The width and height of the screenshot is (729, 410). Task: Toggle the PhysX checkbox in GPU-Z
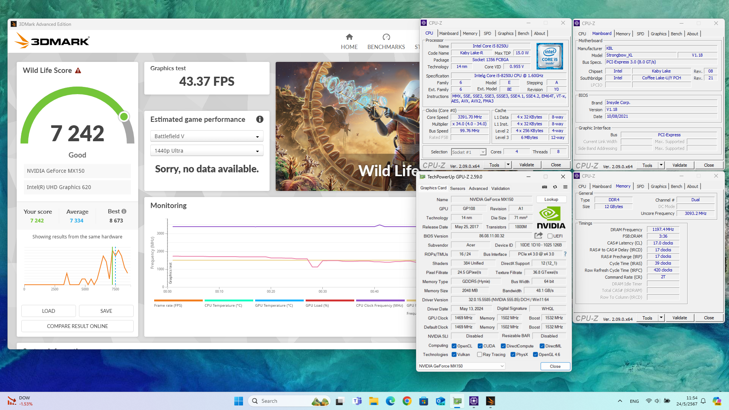pyautogui.click(x=513, y=355)
